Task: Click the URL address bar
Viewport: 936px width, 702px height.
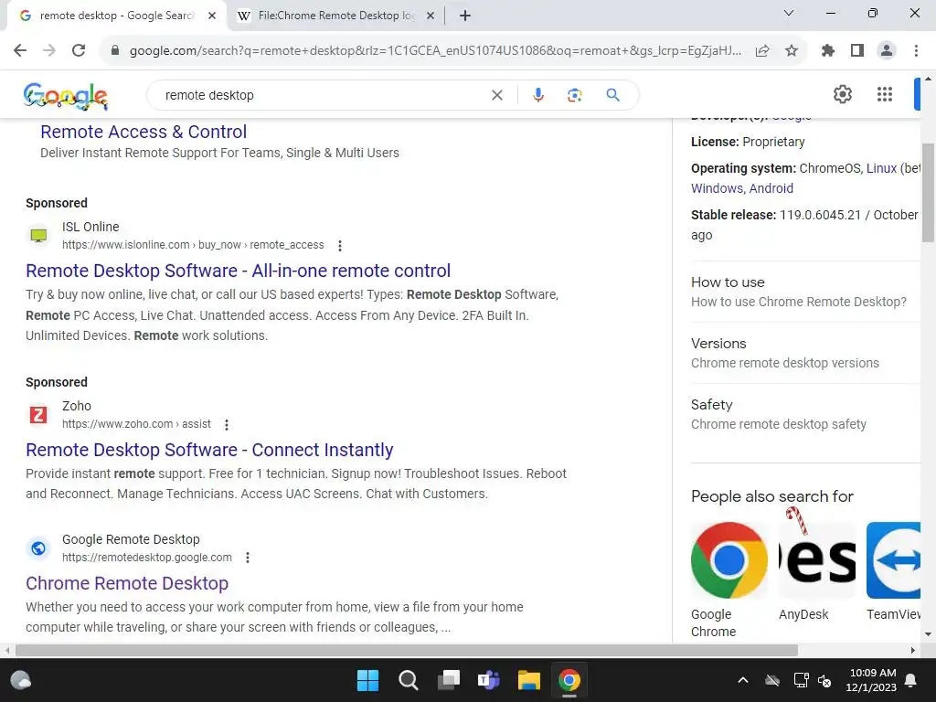Action: pyautogui.click(x=435, y=51)
